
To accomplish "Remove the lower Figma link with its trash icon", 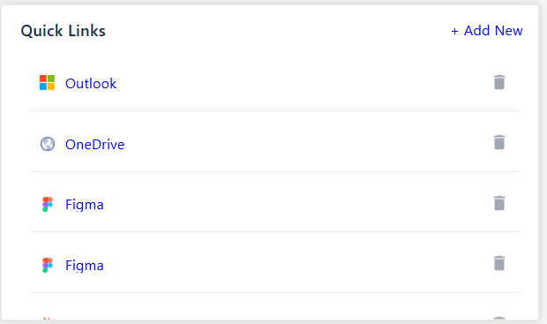I will 499,263.
